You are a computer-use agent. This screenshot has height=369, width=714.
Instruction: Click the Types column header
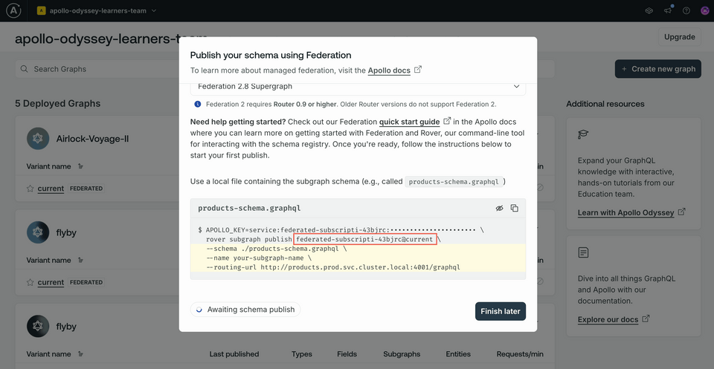coord(301,354)
